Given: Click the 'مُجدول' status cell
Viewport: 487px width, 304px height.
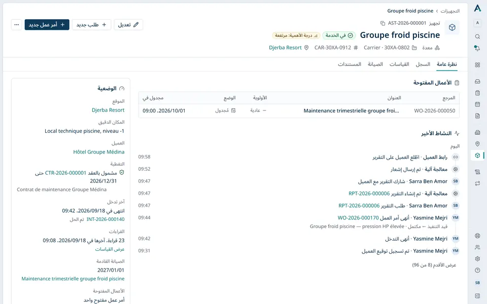Looking at the screenshot, I should (x=225, y=111).
